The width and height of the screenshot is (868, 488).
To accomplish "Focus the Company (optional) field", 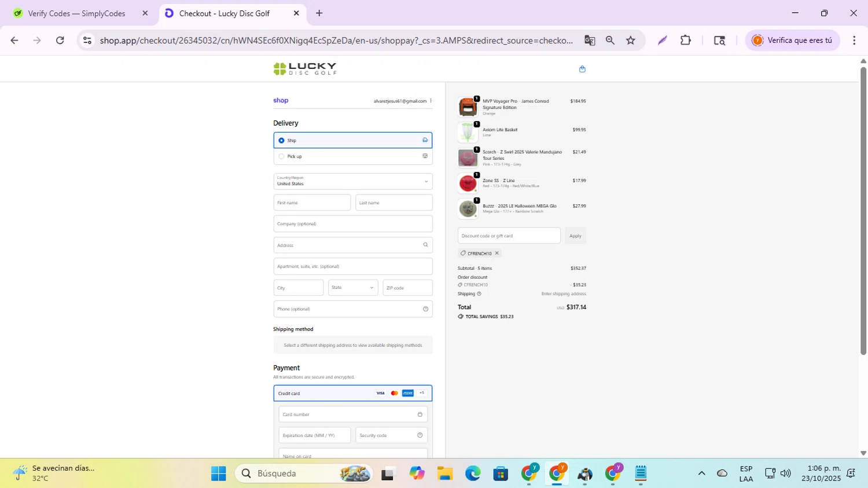I will point(353,223).
